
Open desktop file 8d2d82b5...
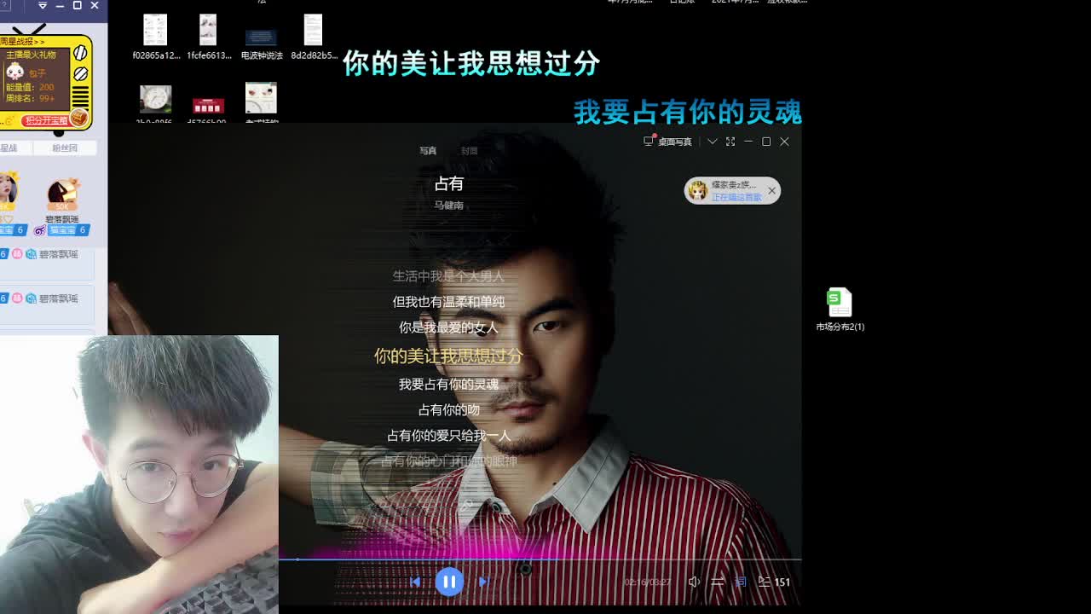click(314, 37)
